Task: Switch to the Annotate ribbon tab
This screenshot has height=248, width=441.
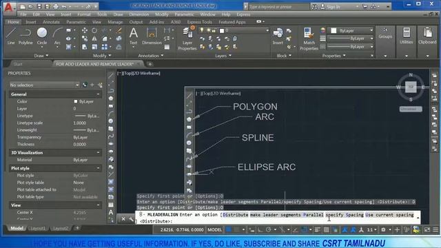Action: (x=51, y=22)
